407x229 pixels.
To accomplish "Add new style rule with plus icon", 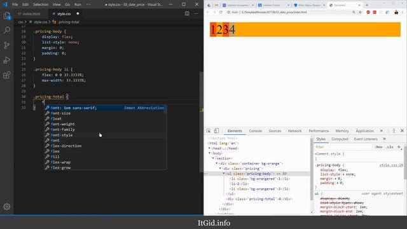I will point(399,147).
